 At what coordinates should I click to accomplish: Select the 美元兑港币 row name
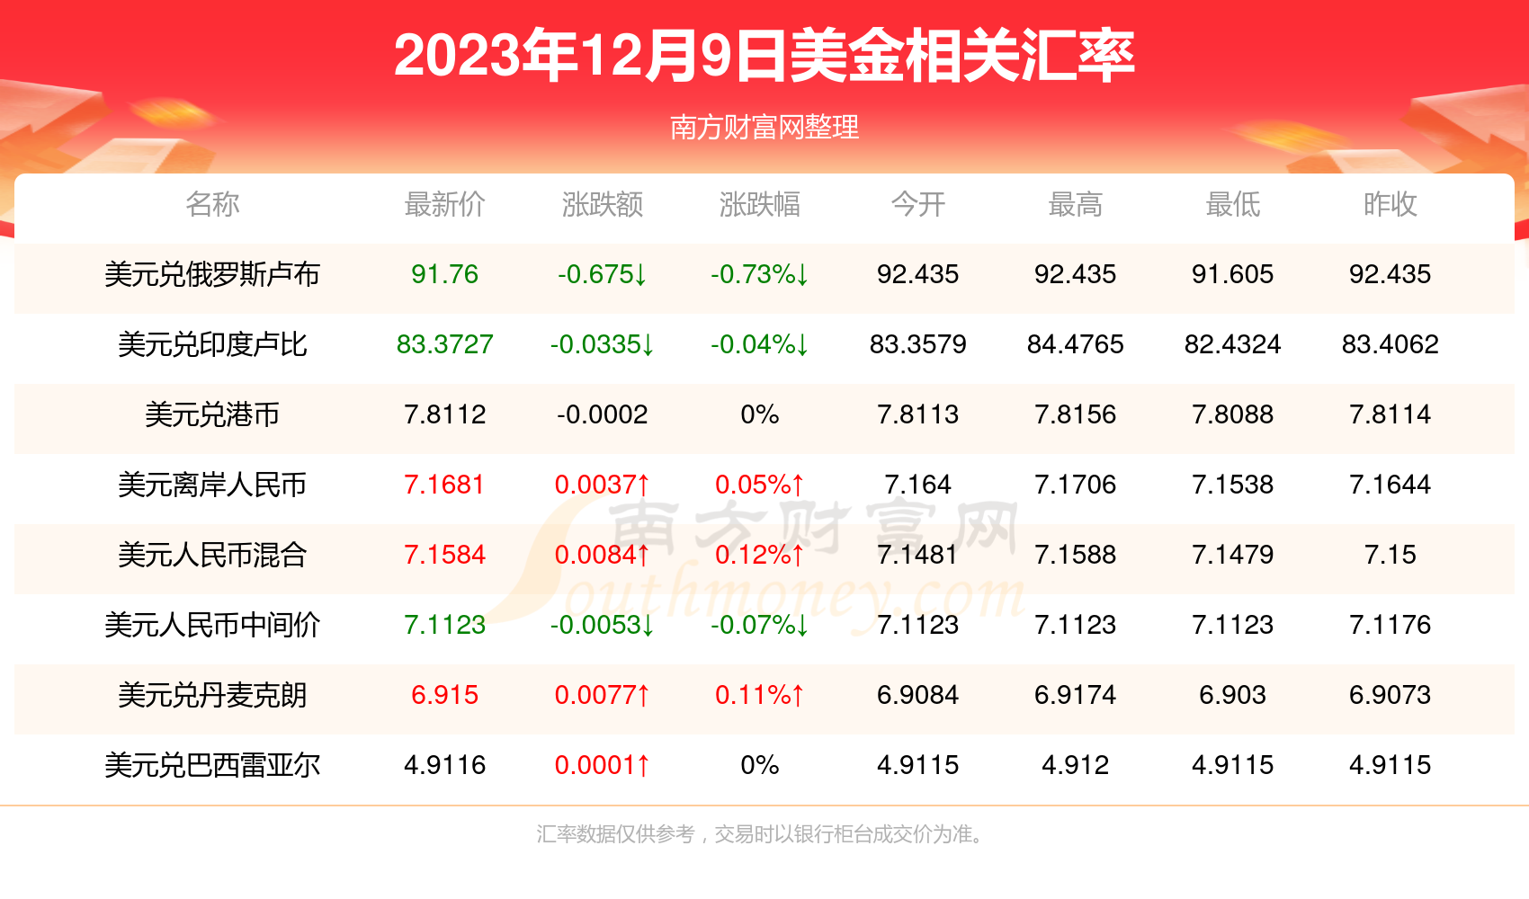click(x=212, y=414)
